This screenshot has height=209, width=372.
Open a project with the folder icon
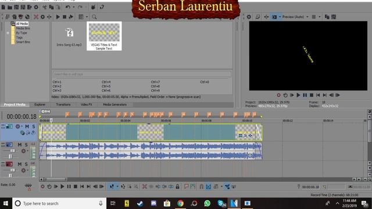pyautogui.click(x=10, y=8)
